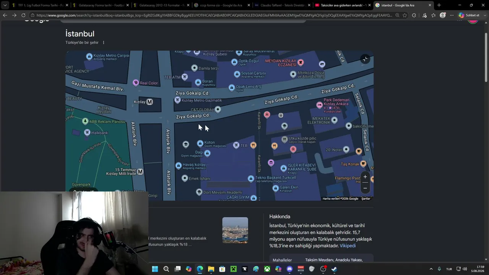Click the Havaş Kızılay shopping pin
The width and height of the screenshot is (489, 275).
[178, 165]
